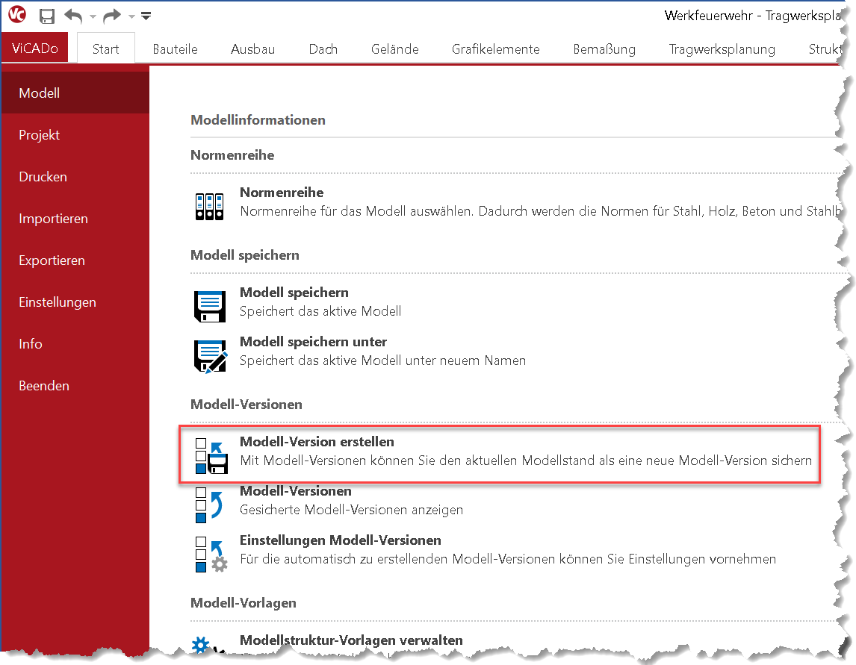Click the Einstellungen Modell-Versionen gear icon
Image resolution: width=856 pixels, height=665 pixels.
coord(212,555)
